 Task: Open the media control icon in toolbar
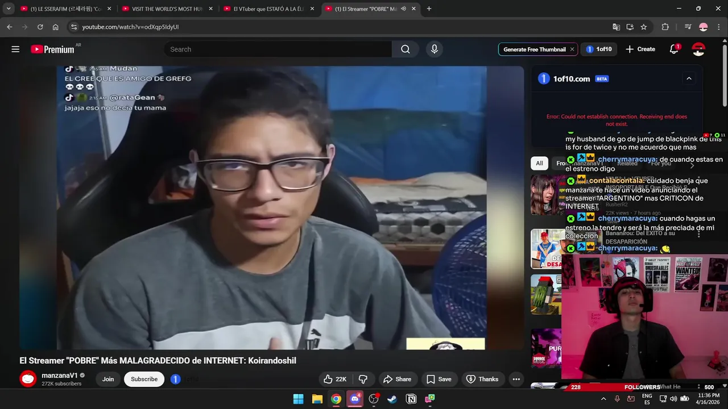click(688, 27)
